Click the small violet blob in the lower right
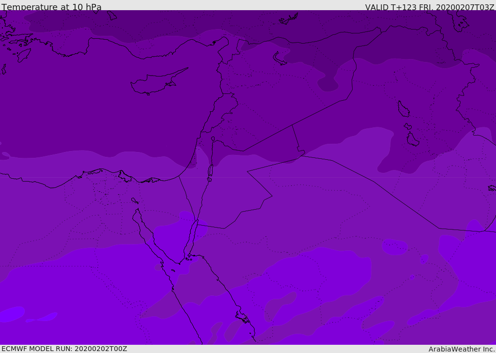The image size is (496, 353). pyautogui.click(x=394, y=247)
